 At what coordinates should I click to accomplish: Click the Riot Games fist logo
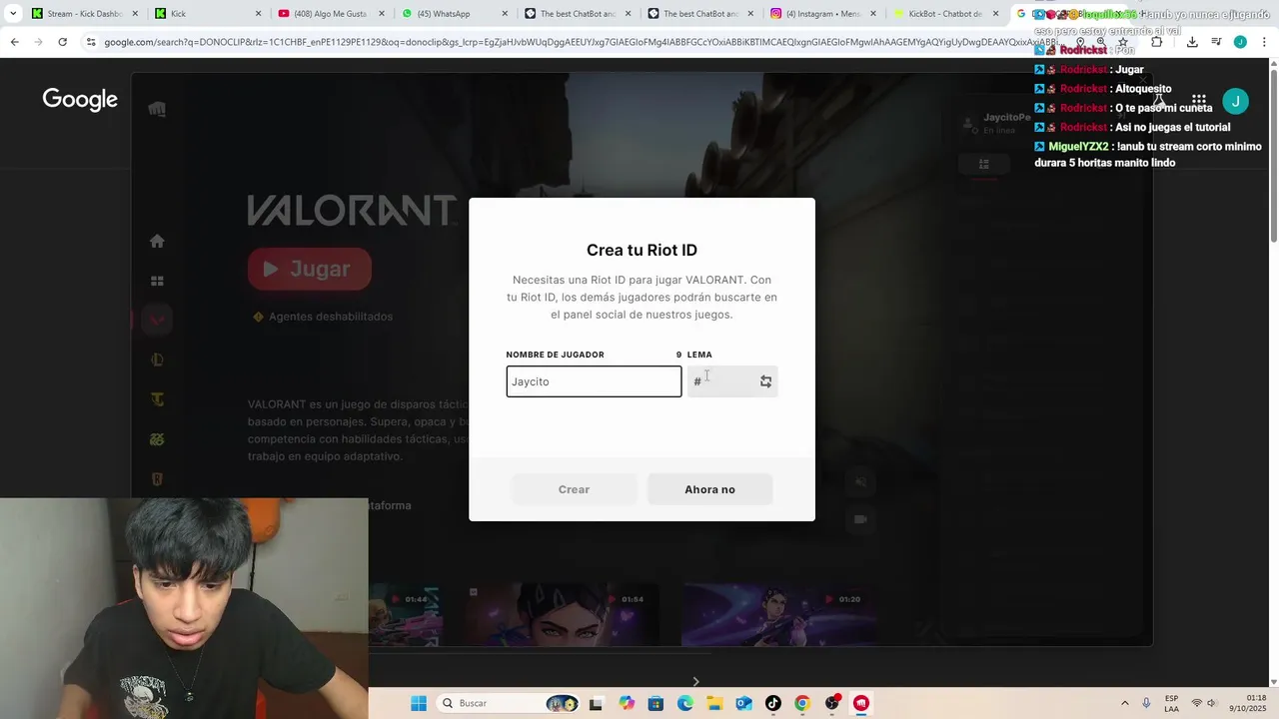coord(157,109)
